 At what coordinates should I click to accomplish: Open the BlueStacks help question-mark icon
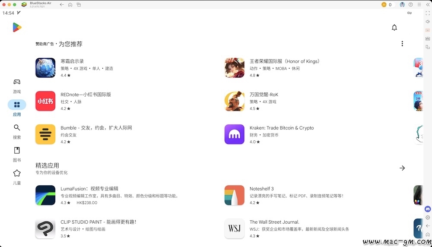coord(410,5)
